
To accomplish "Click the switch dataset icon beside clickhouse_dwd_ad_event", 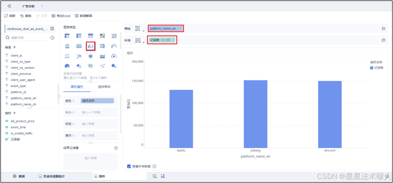I will [x=52, y=29].
